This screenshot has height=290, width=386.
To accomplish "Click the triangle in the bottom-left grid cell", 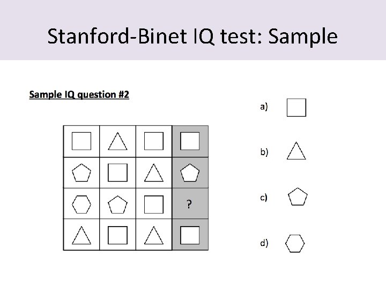I will (x=81, y=235).
